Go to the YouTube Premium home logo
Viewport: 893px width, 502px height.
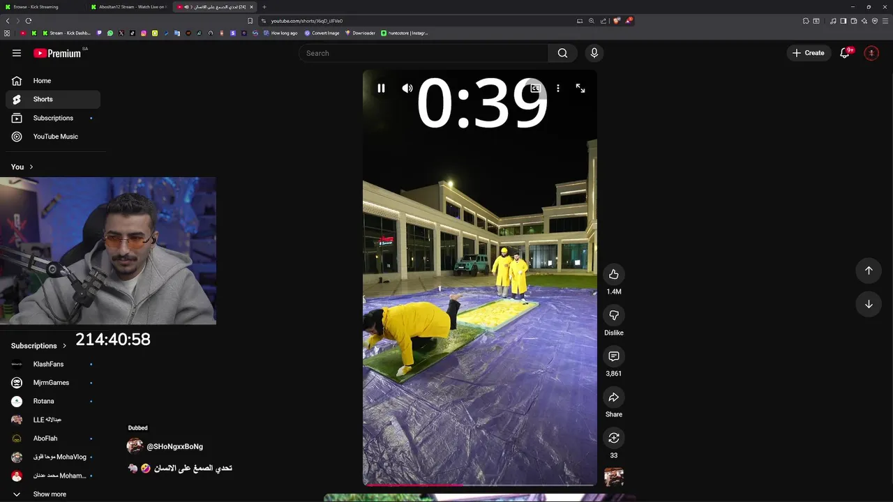pyautogui.click(x=58, y=53)
